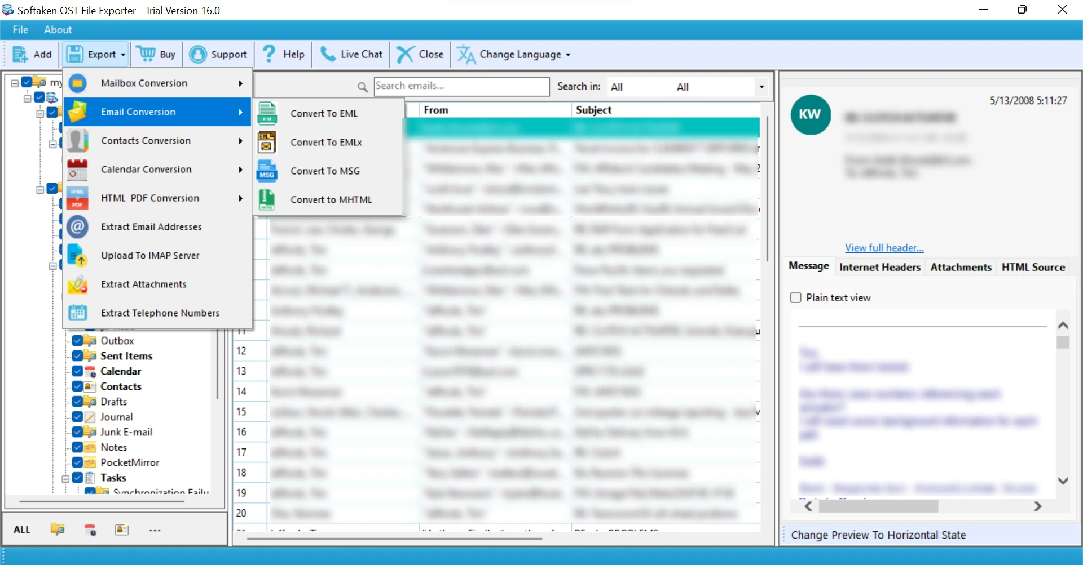Uncheck the Calendar folder checkbox
The image size is (1083, 565).
coord(78,371)
